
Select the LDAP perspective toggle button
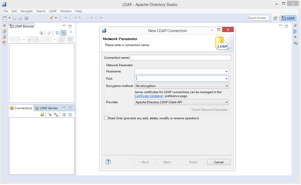pos(288,18)
